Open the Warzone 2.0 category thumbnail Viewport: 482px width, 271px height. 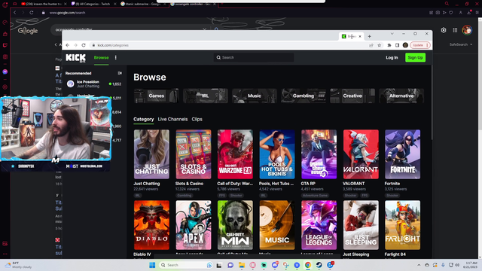235,154
